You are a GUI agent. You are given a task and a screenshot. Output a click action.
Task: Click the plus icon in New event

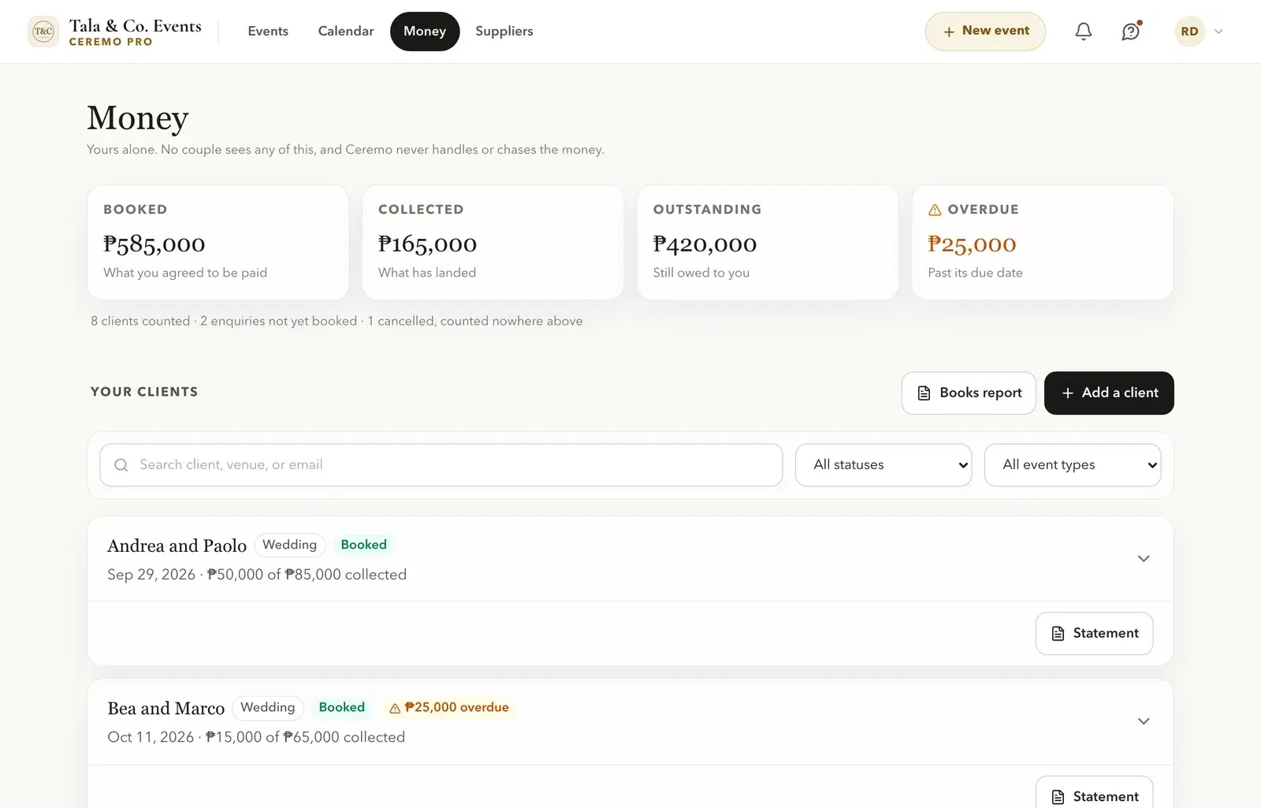tap(949, 32)
